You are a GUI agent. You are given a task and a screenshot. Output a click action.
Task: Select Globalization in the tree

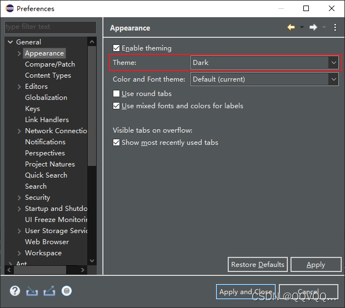46,98
